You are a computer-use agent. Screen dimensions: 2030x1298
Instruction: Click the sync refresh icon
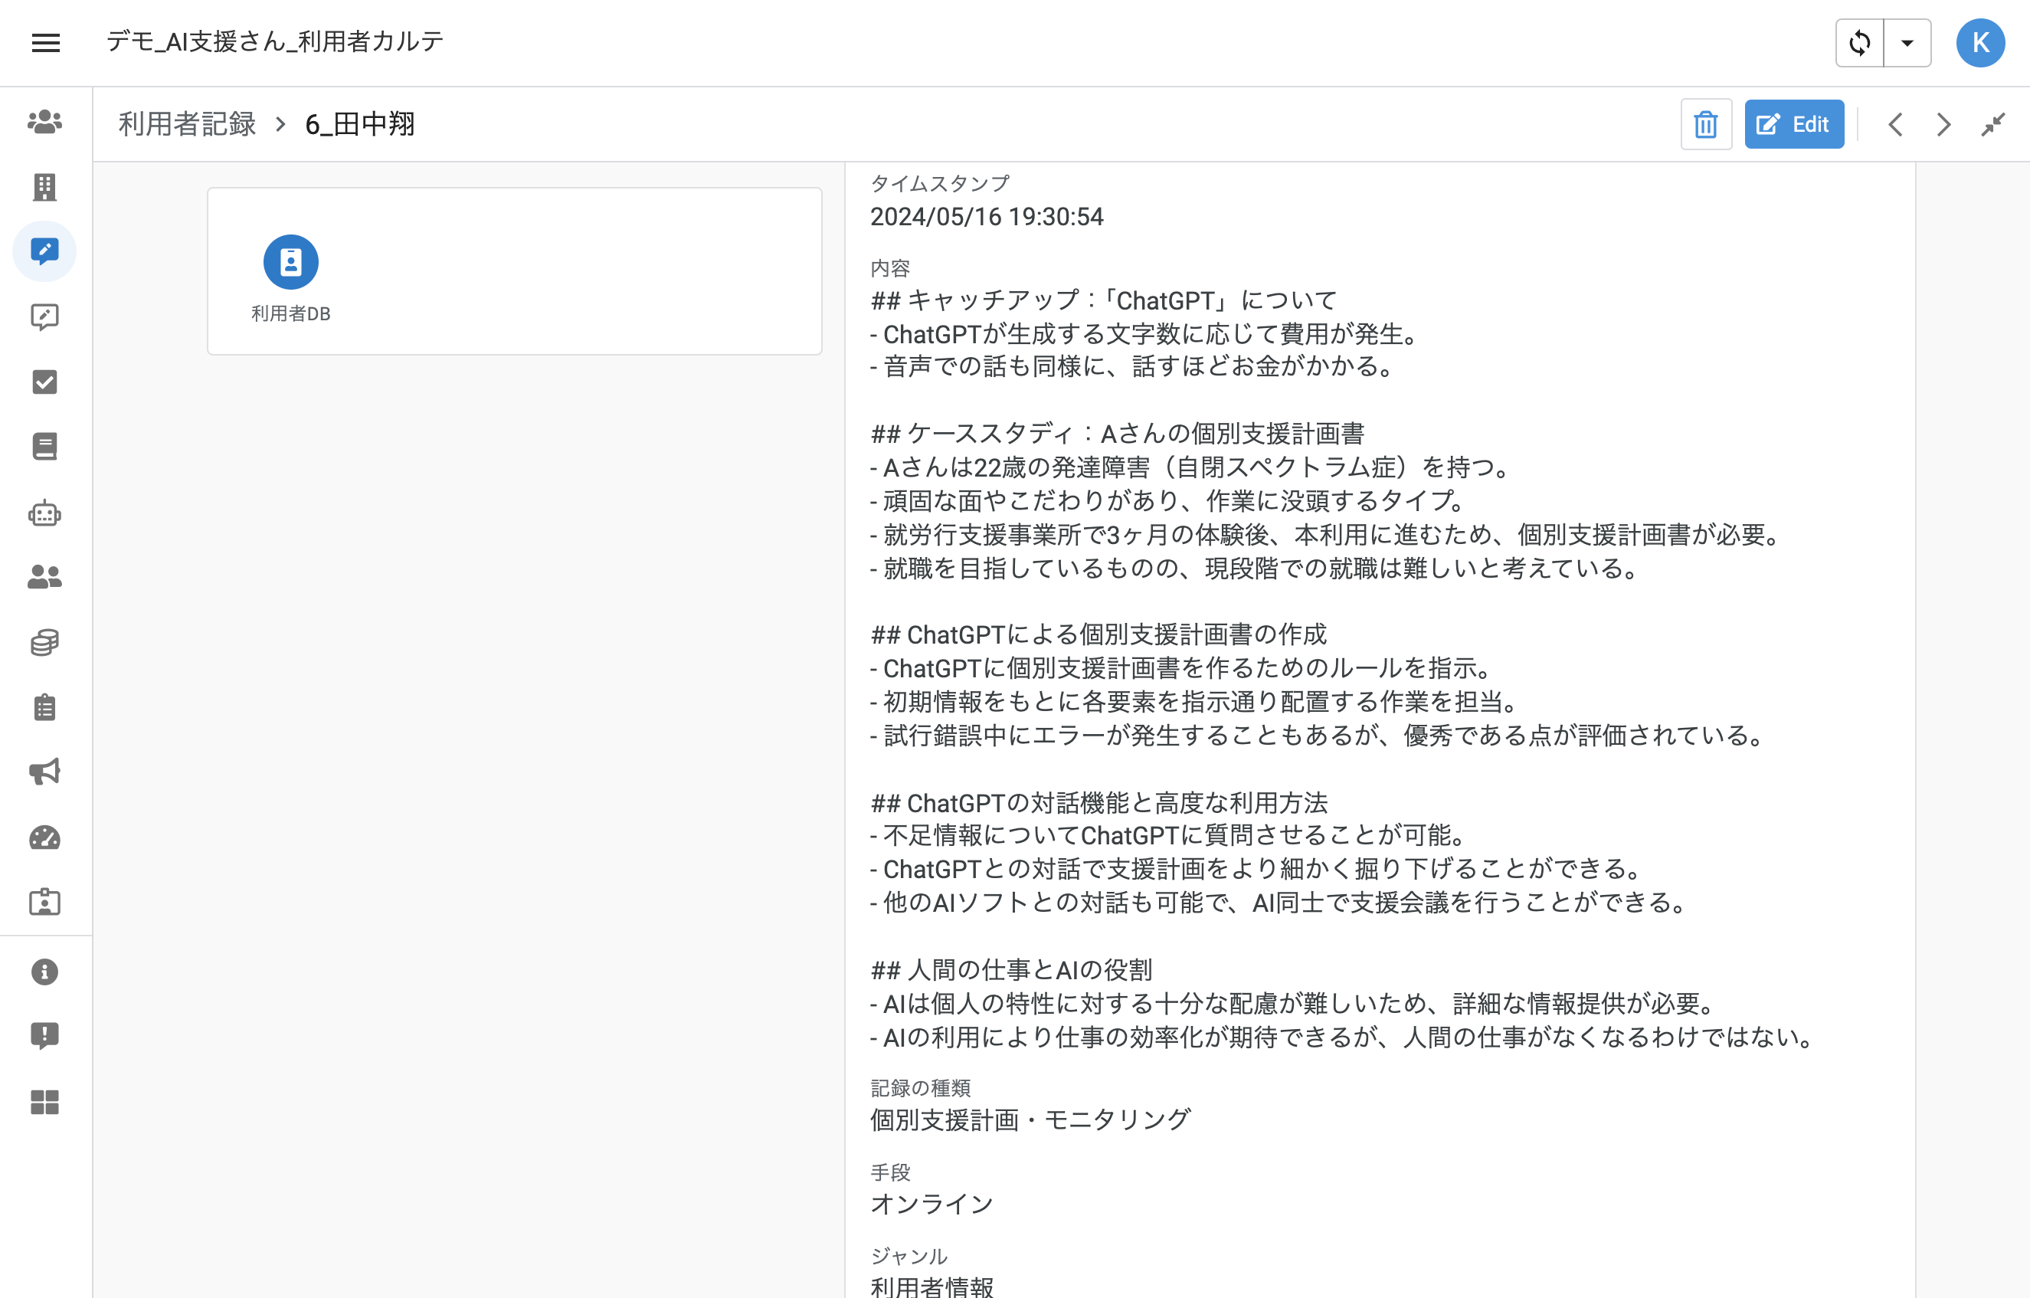click(1859, 42)
